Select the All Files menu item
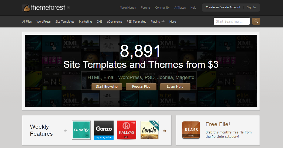This screenshot has width=283, height=148. tap(27, 22)
